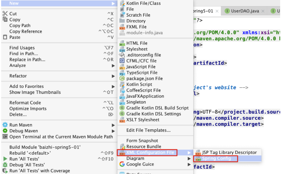Close the UserDAO.java tab
The image size is (284, 174).
tap(263, 11)
